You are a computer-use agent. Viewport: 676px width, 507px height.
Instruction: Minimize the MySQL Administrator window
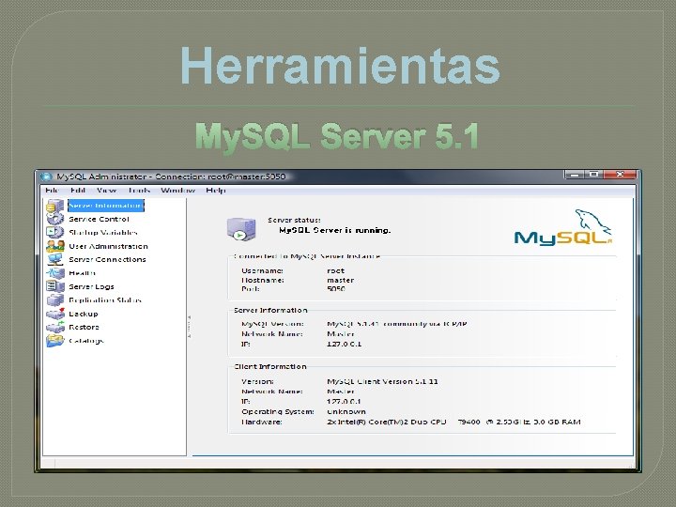575,175
